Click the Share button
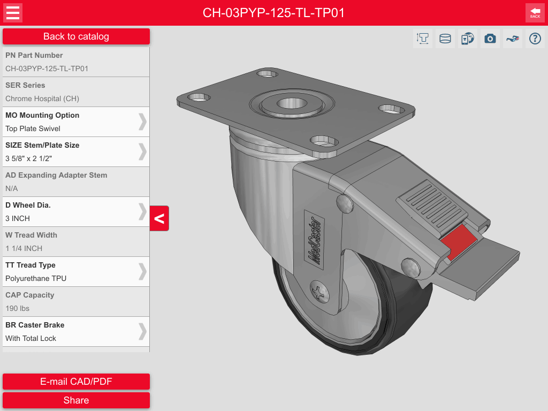 pos(76,400)
